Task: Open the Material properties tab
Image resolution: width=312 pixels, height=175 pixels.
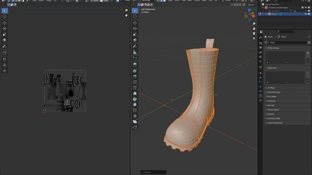Action: click(x=260, y=101)
